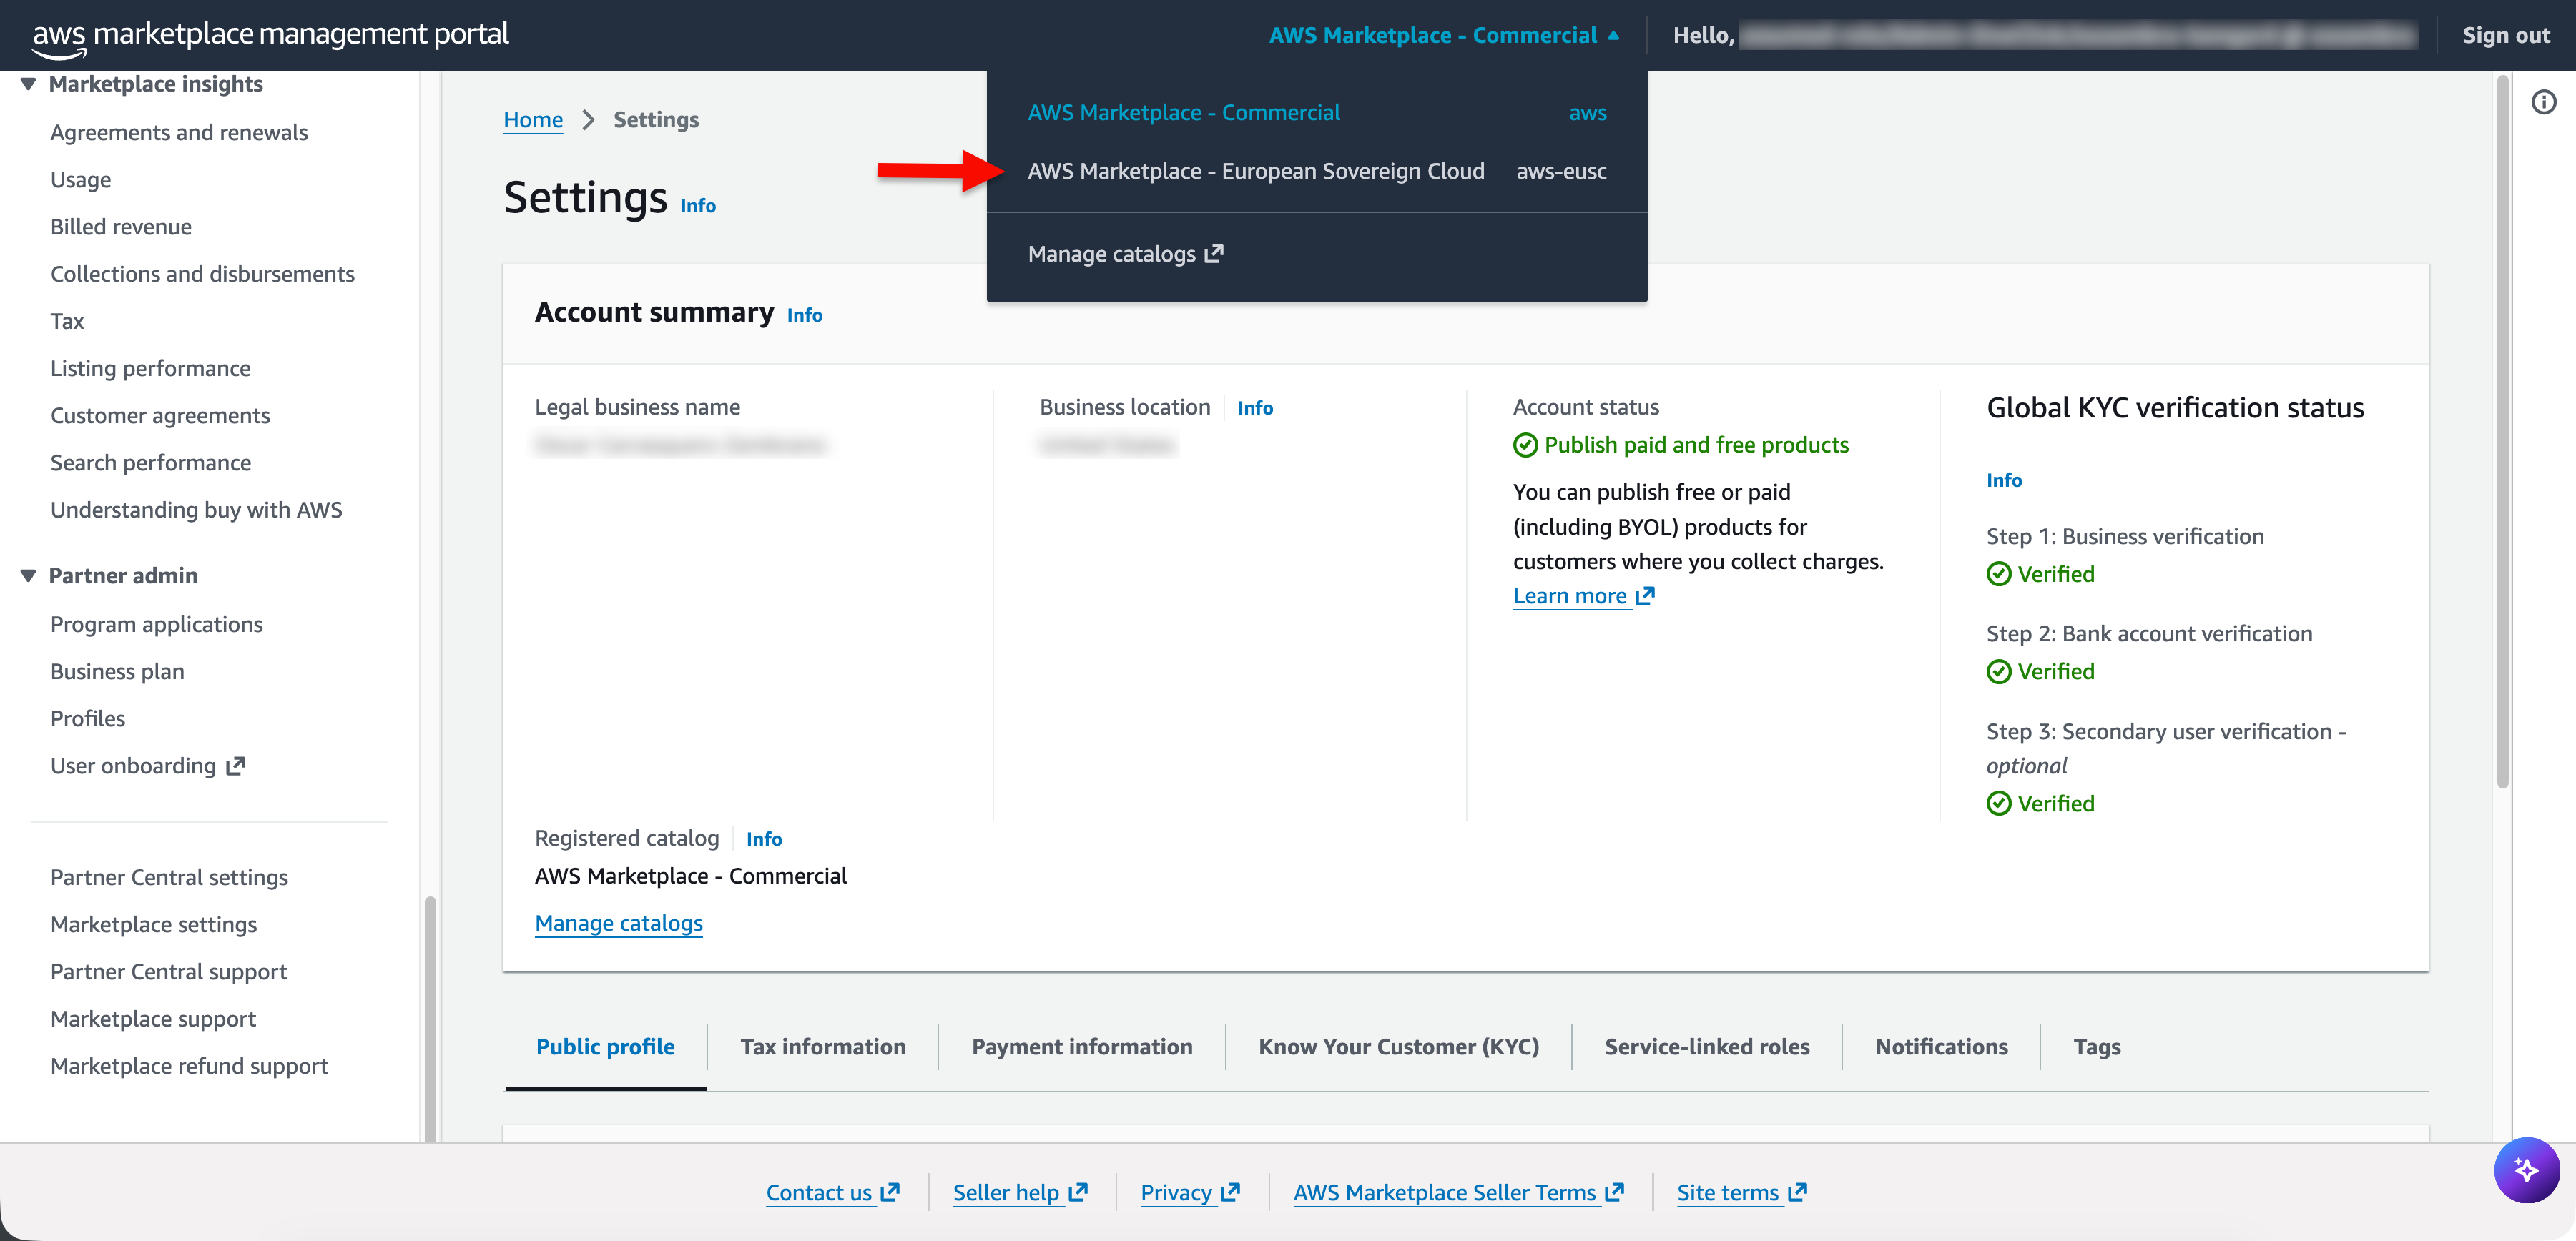Select AWS Marketplace - Commercial catalog option

point(1316,113)
